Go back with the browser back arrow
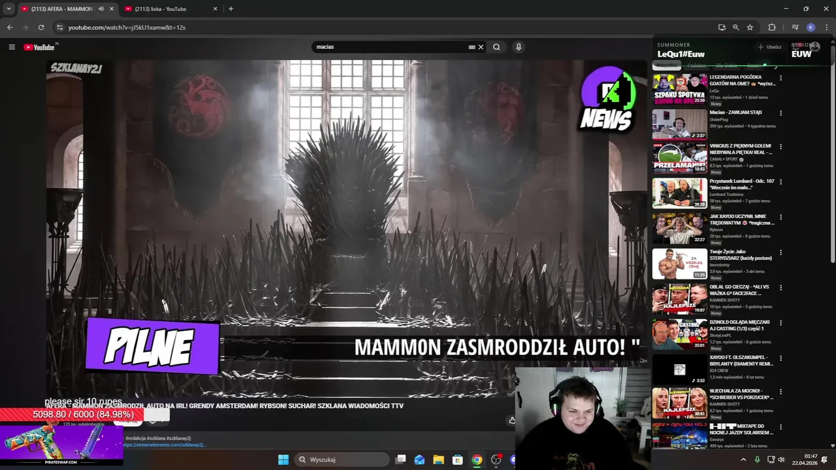Viewport: 836px width, 470px height. (x=10, y=27)
